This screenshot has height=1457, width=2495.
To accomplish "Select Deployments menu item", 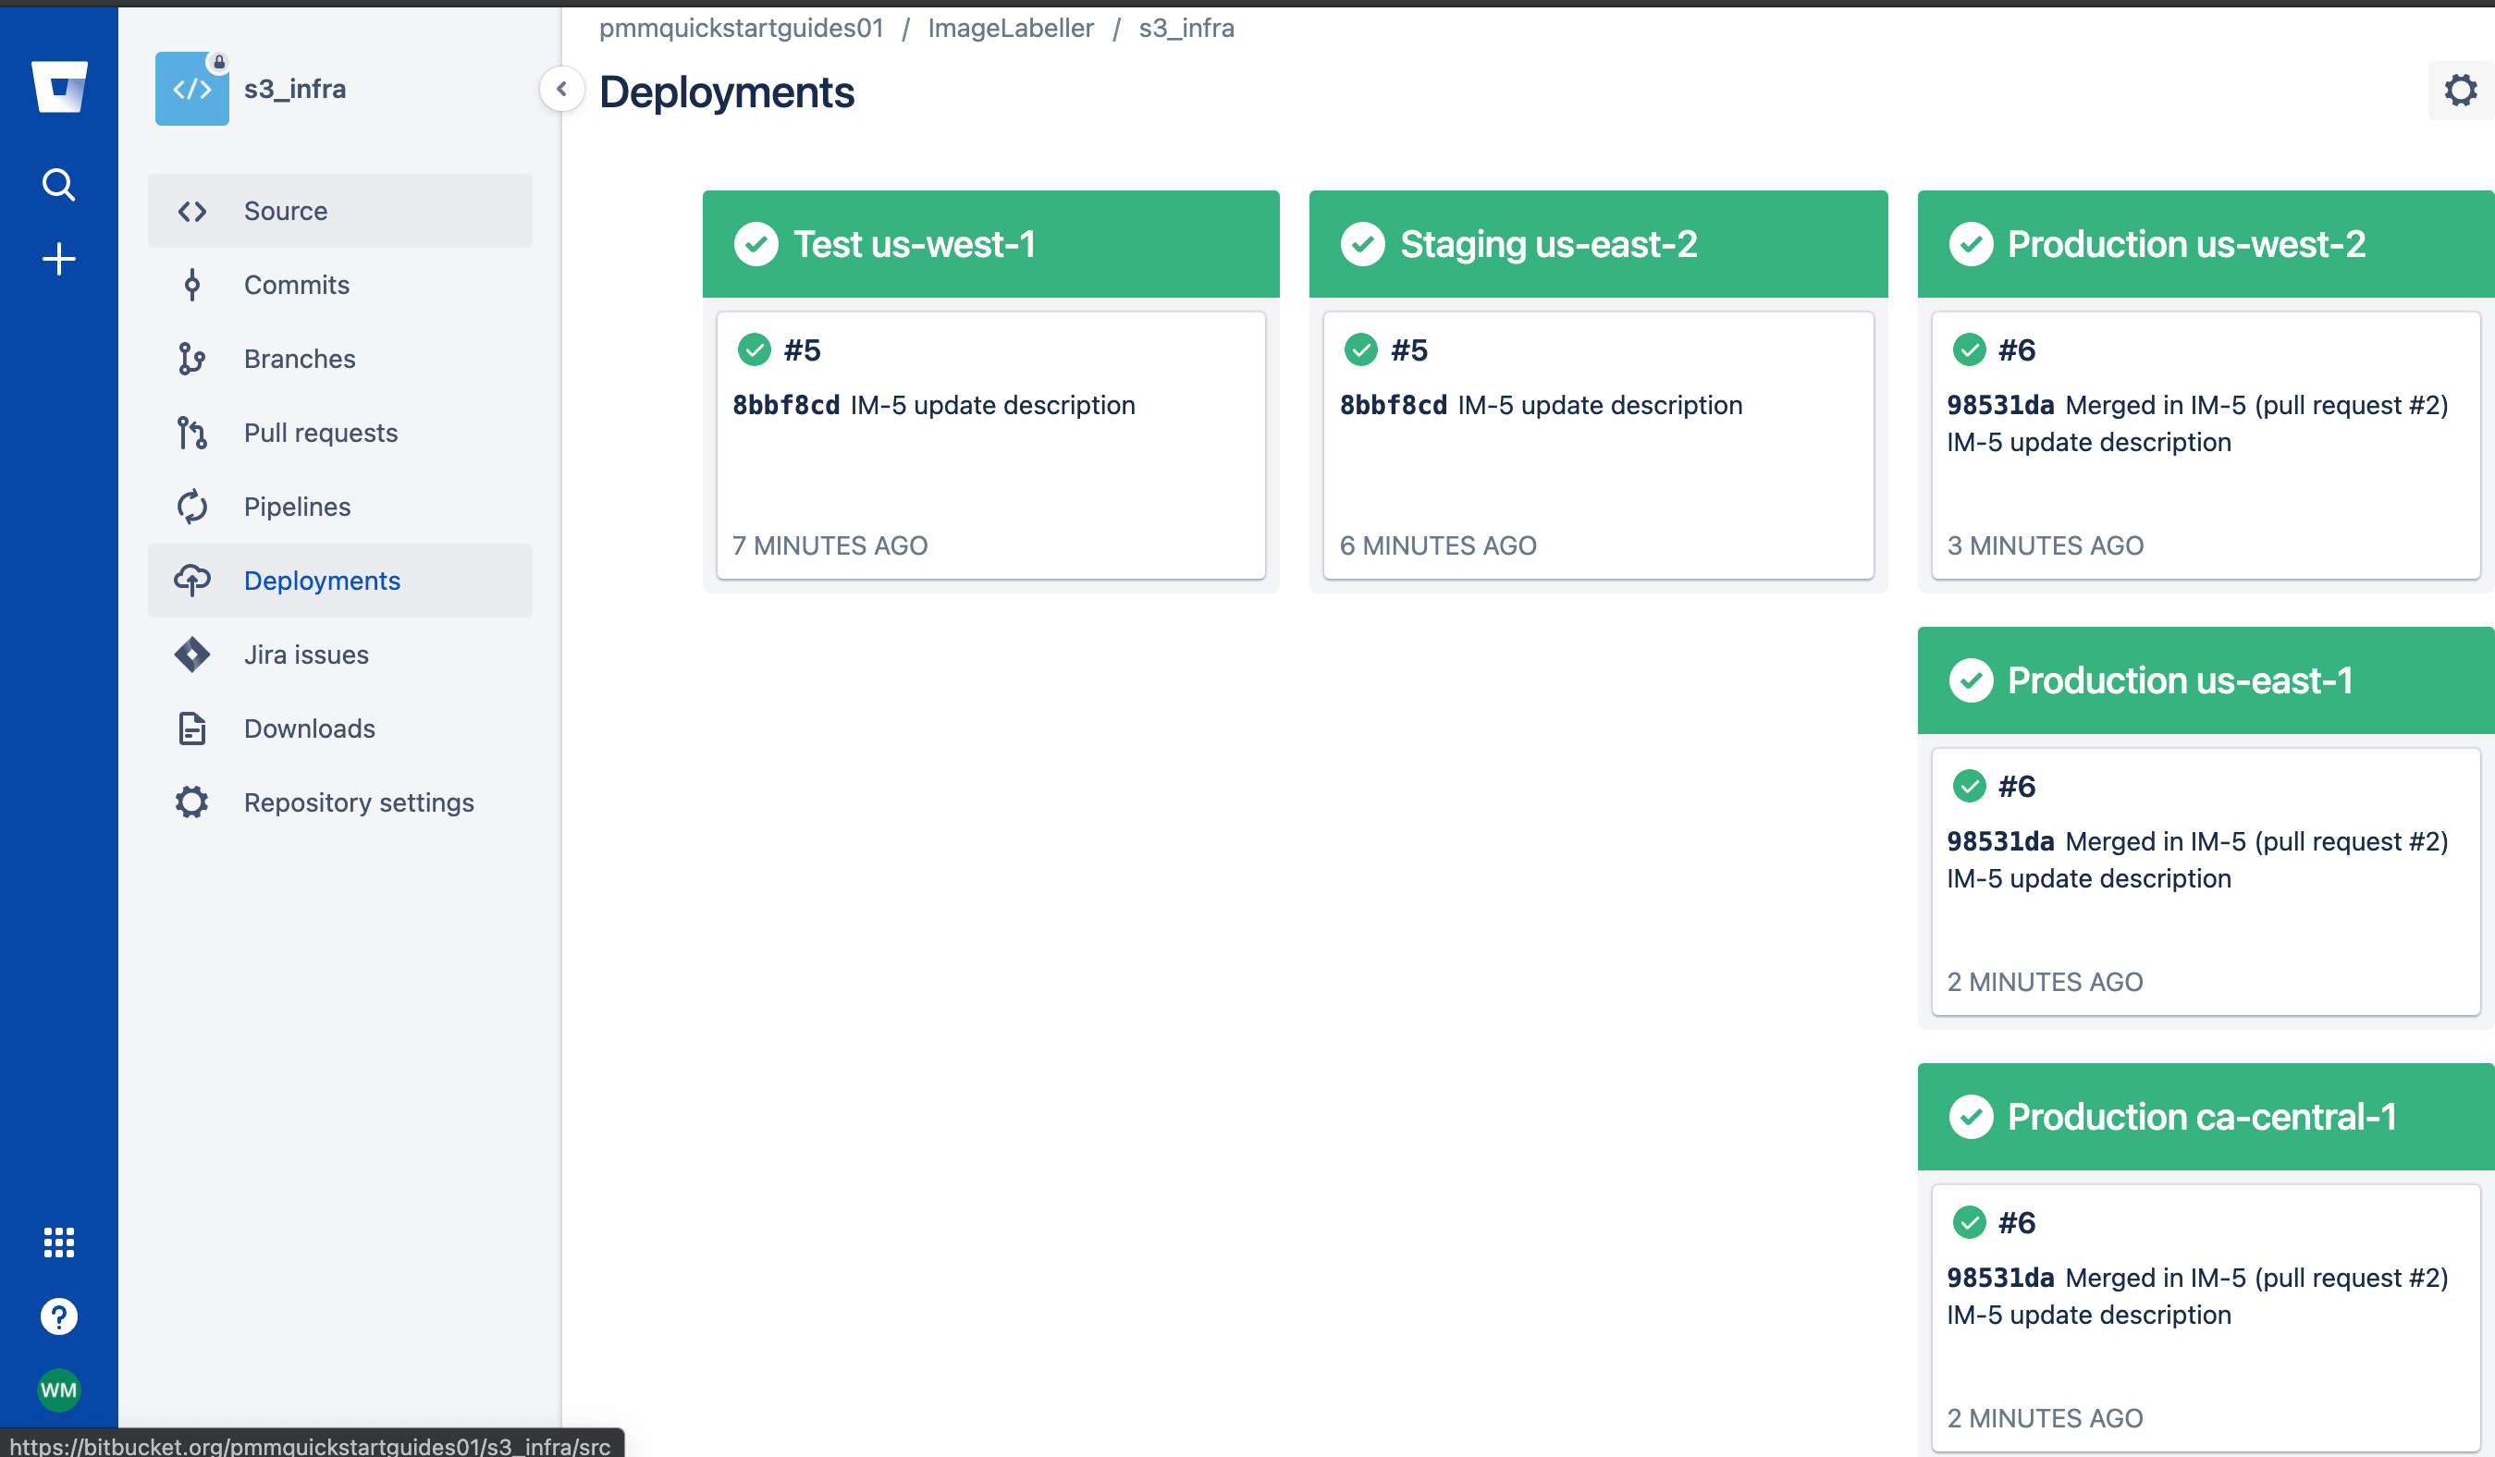I will pyautogui.click(x=321, y=580).
